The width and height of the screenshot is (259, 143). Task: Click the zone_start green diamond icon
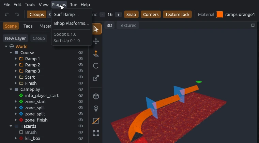click(x=21, y=101)
